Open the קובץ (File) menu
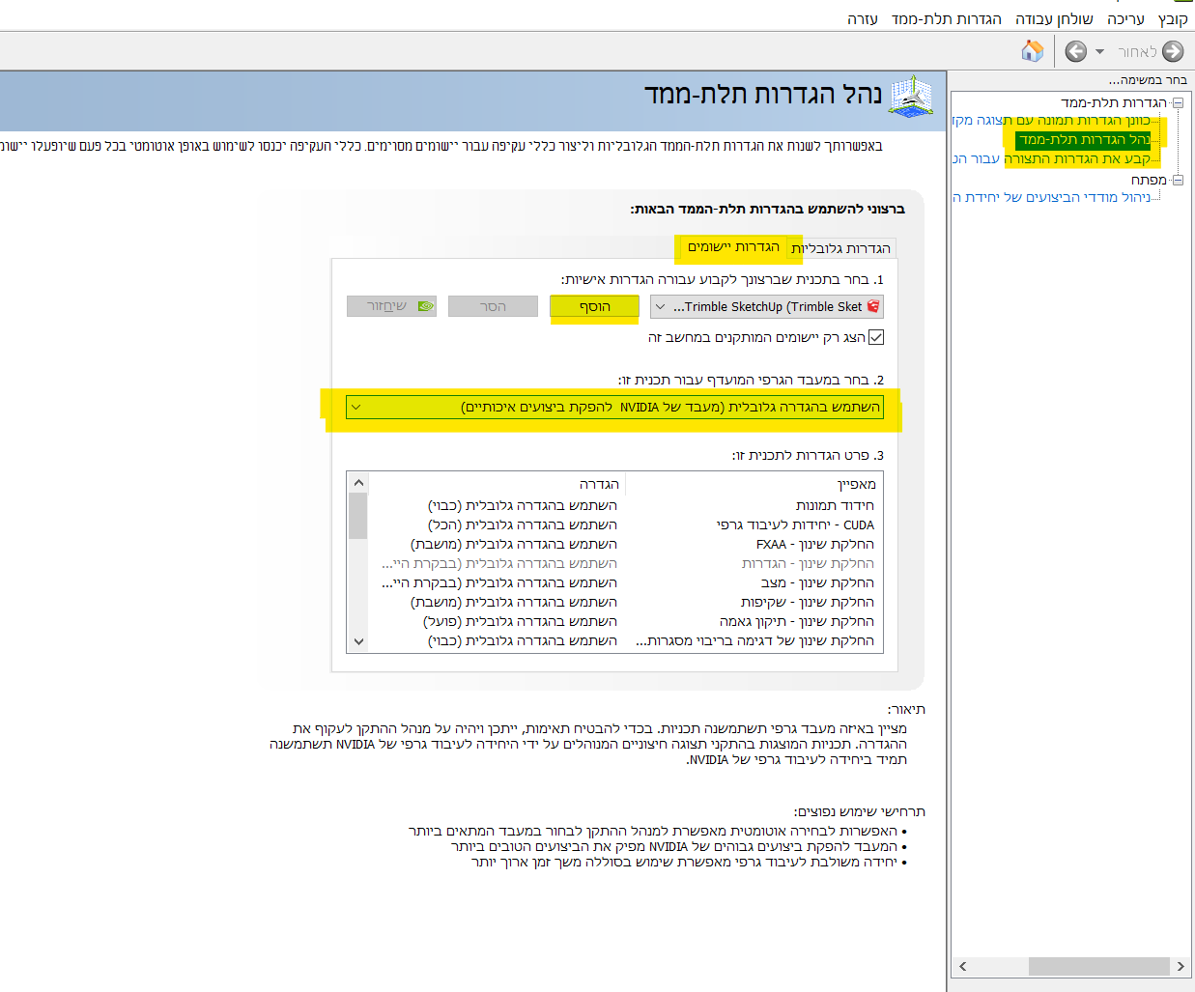This screenshot has height=992, width=1195. pos(1173,19)
